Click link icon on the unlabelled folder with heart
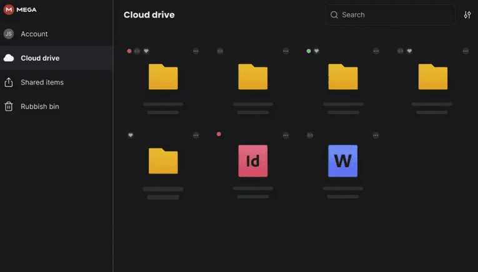This screenshot has height=272, width=478. 401,51
